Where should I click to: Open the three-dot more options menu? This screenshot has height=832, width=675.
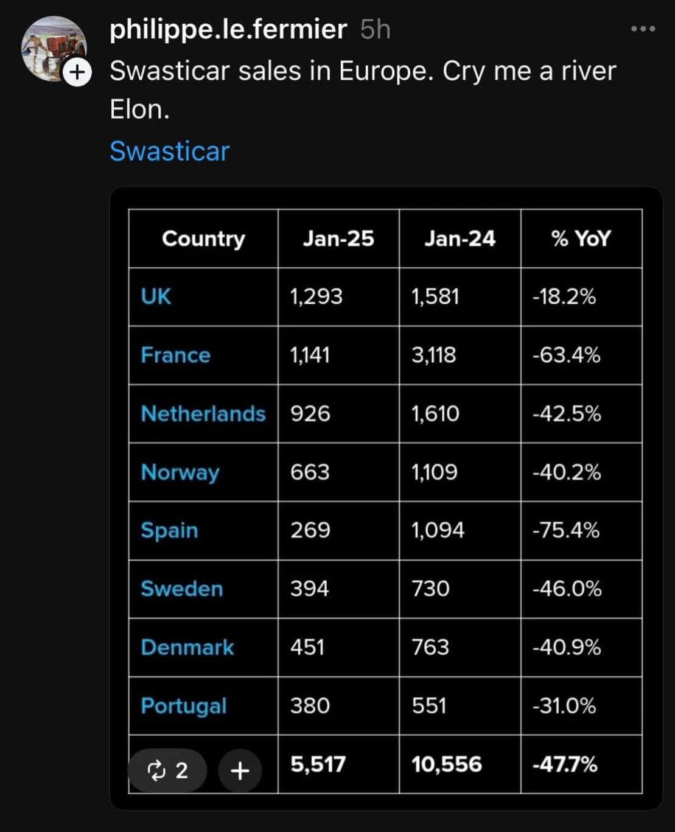pos(643,29)
